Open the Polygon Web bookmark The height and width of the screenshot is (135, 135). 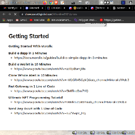[x=85, y=20]
